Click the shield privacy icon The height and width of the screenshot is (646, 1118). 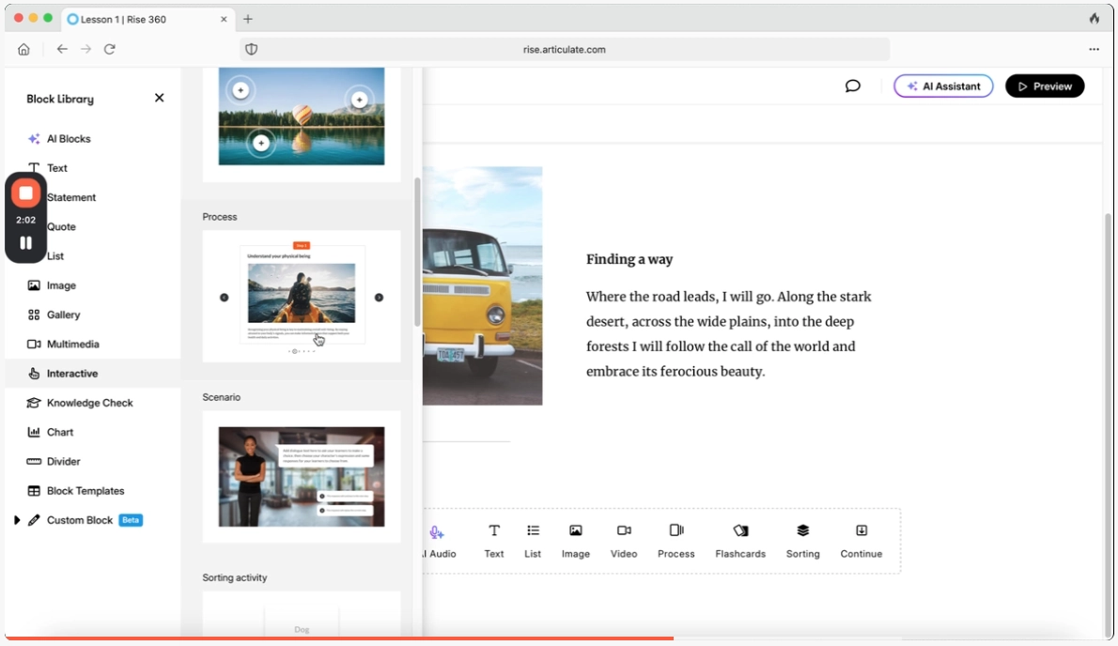(x=252, y=49)
